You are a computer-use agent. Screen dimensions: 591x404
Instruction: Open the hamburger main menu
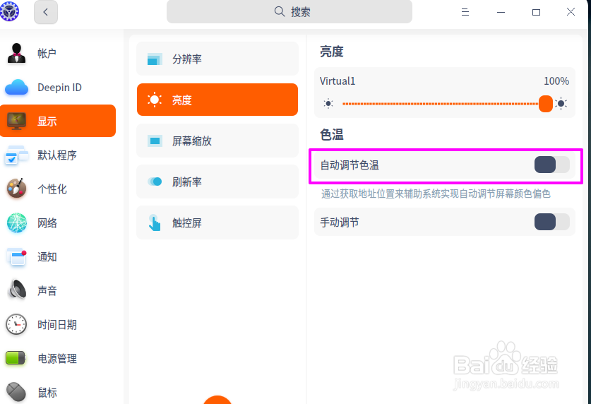pyautogui.click(x=465, y=12)
